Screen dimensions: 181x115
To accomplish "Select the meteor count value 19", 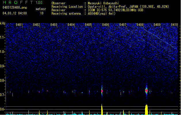I will [x=42, y=13].
